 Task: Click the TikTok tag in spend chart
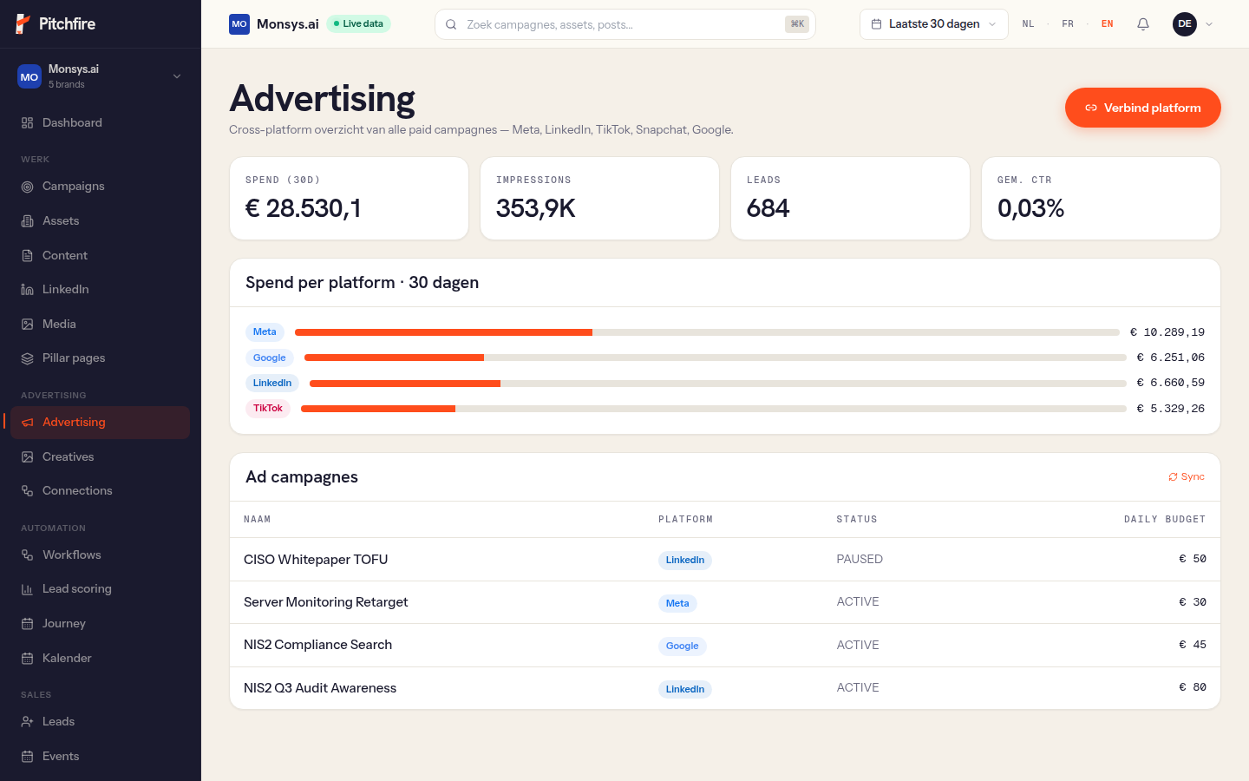point(268,409)
